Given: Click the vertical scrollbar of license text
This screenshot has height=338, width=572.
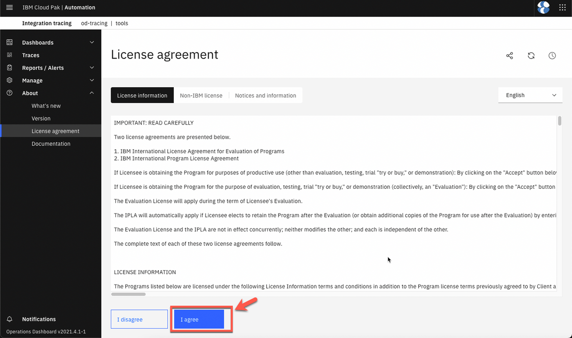Looking at the screenshot, I should coord(560,121).
